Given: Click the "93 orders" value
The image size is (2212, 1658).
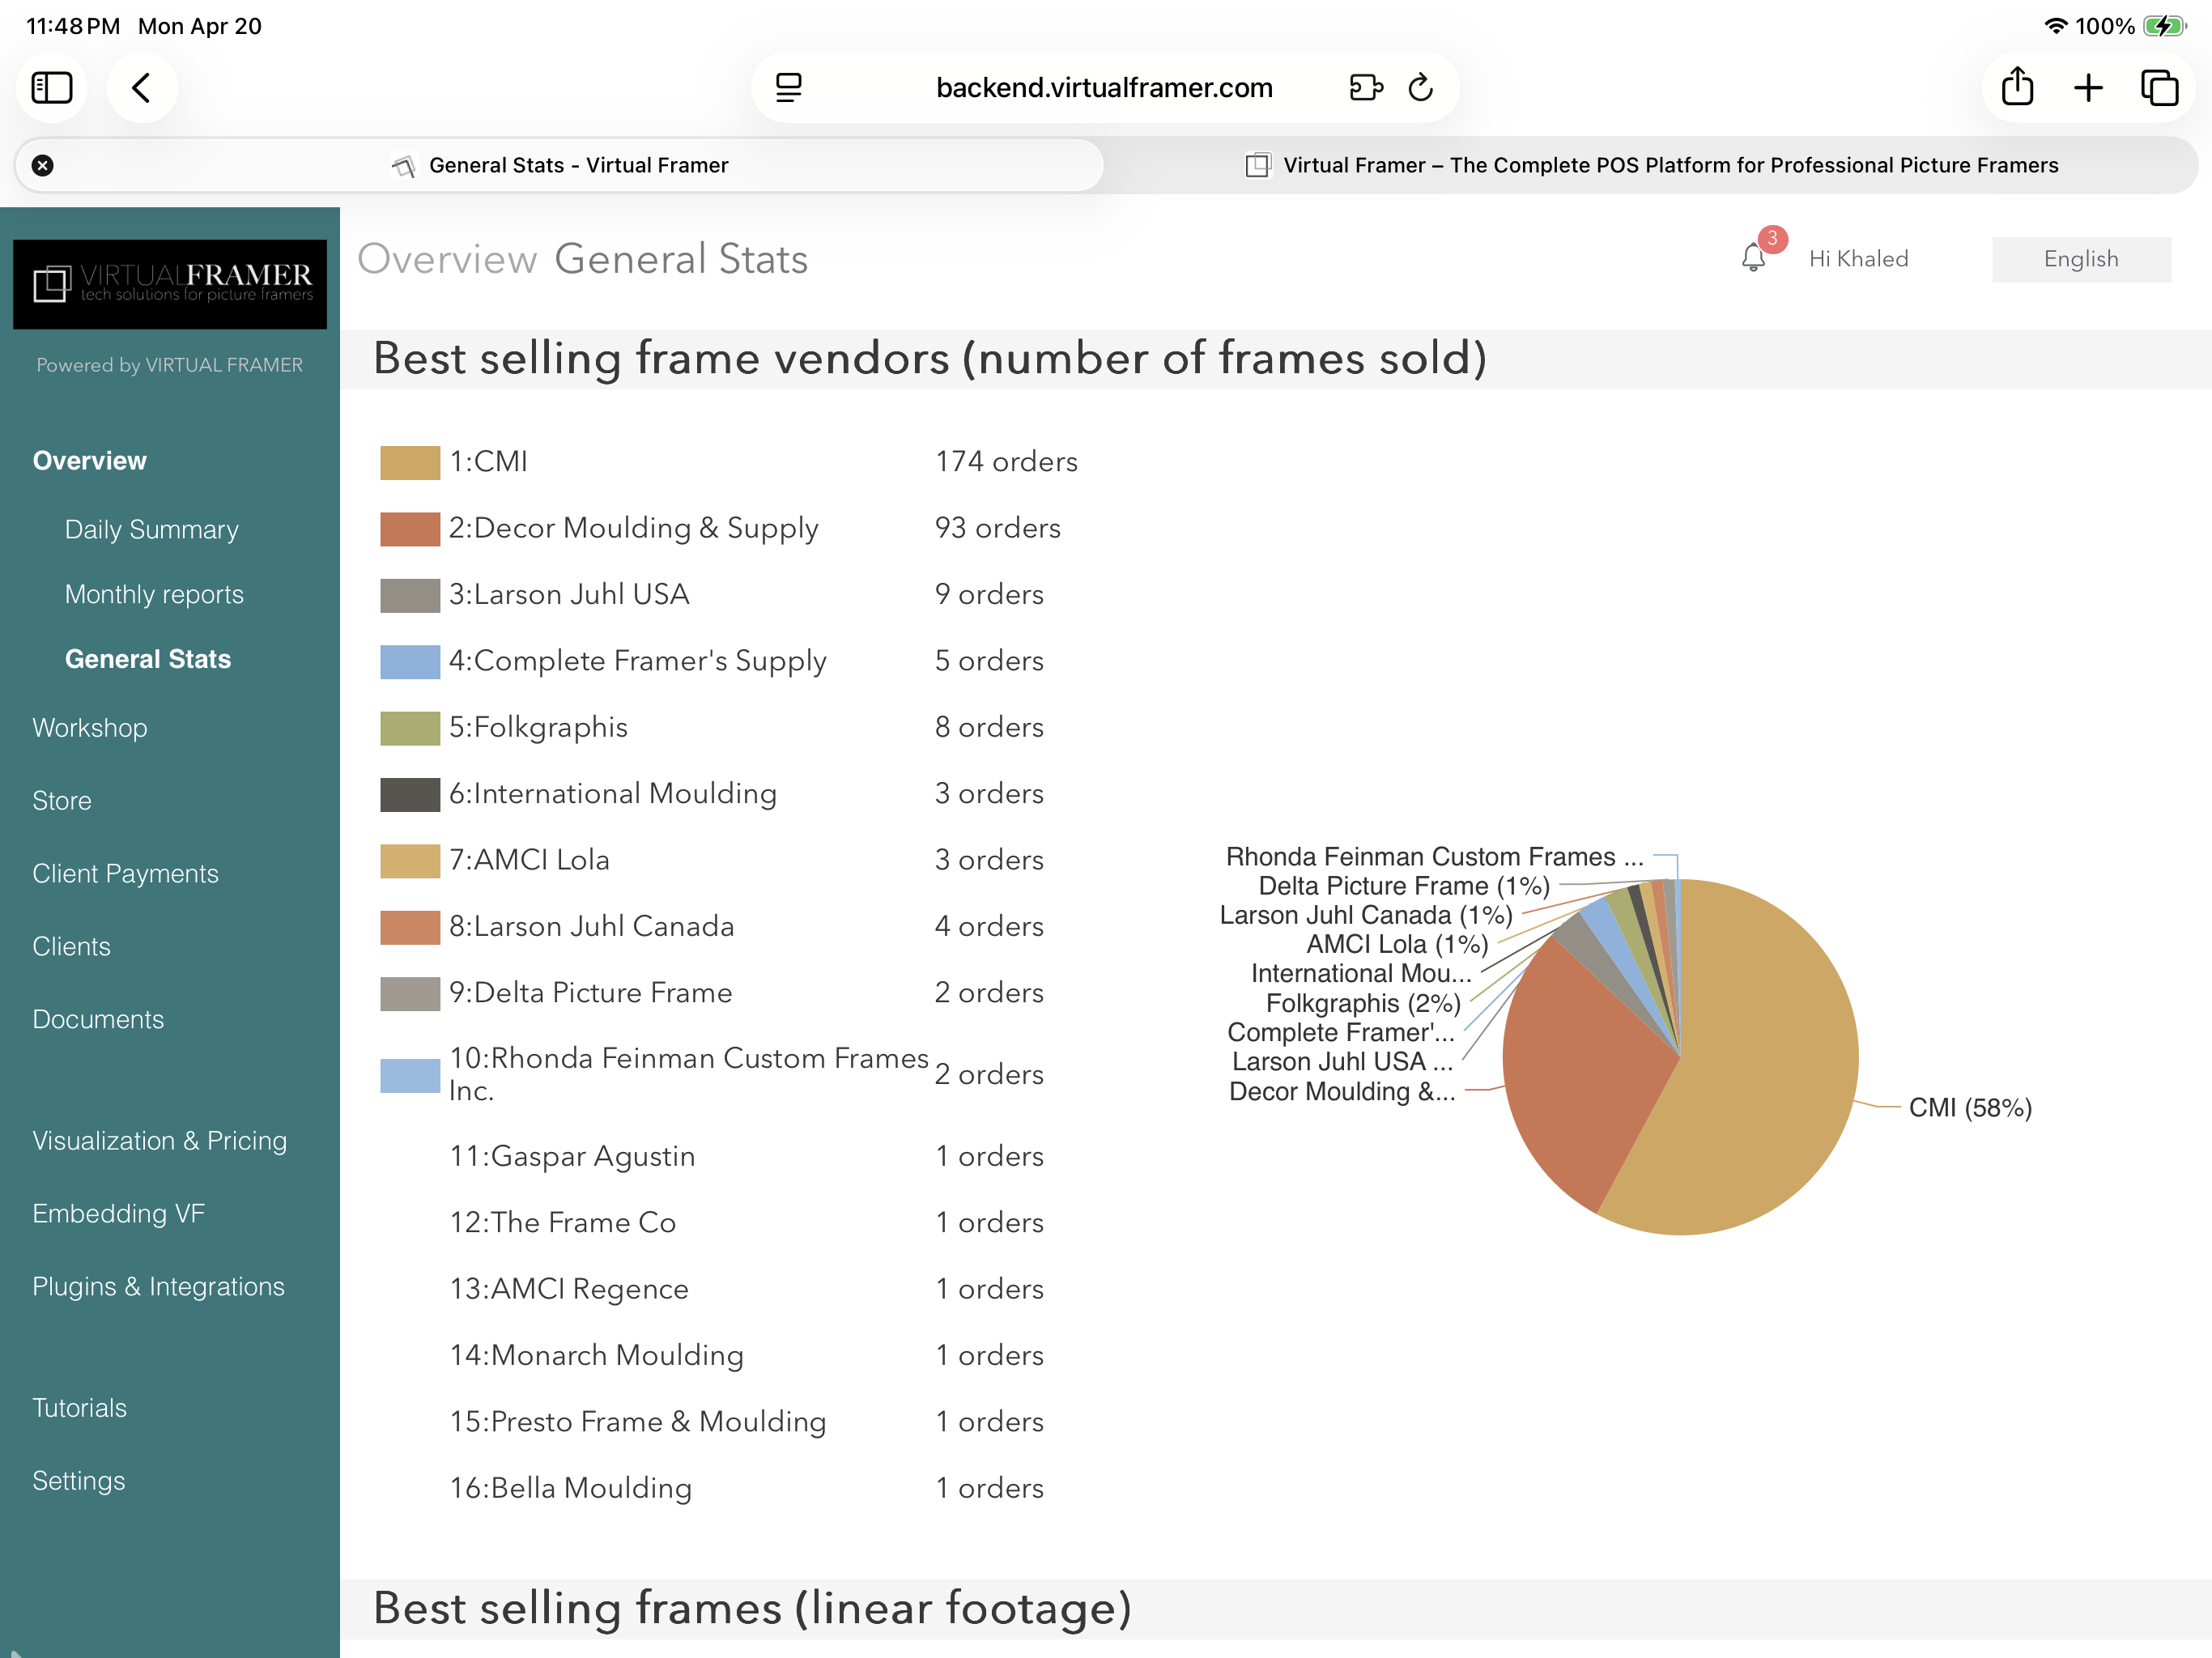Looking at the screenshot, I should pyautogui.click(x=997, y=527).
